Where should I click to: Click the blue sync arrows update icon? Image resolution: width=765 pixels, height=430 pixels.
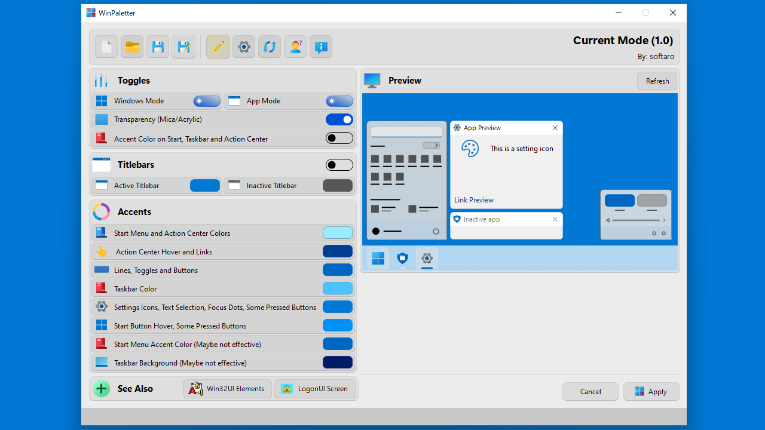pyautogui.click(x=270, y=47)
